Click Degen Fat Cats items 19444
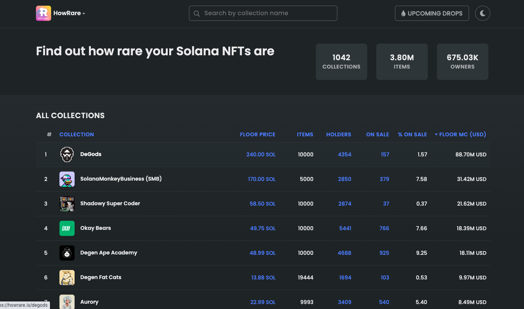This screenshot has width=524, height=309. point(306,278)
